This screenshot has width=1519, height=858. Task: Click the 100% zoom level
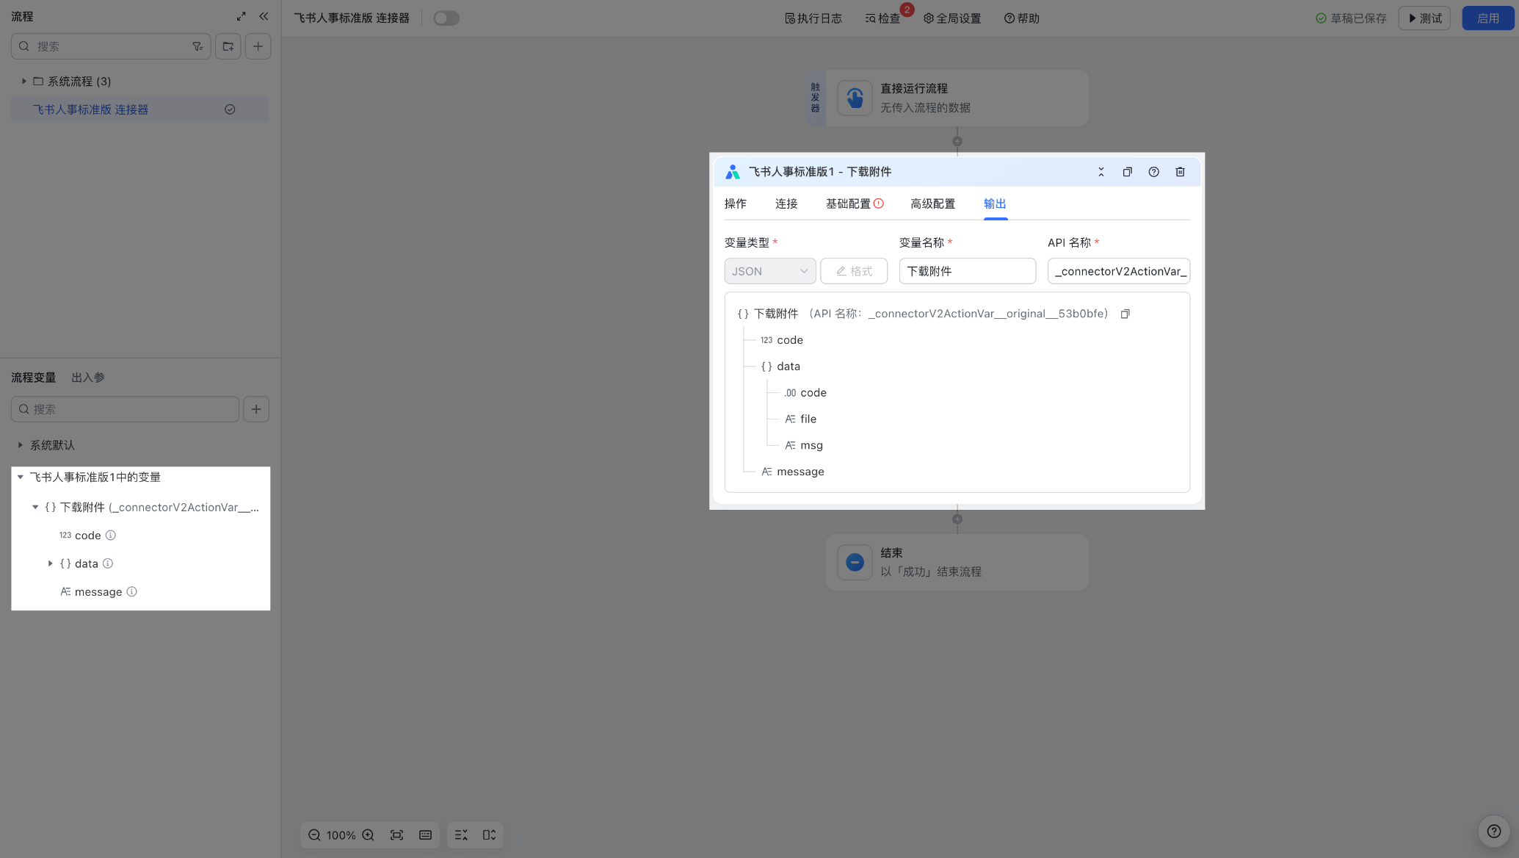click(x=341, y=835)
